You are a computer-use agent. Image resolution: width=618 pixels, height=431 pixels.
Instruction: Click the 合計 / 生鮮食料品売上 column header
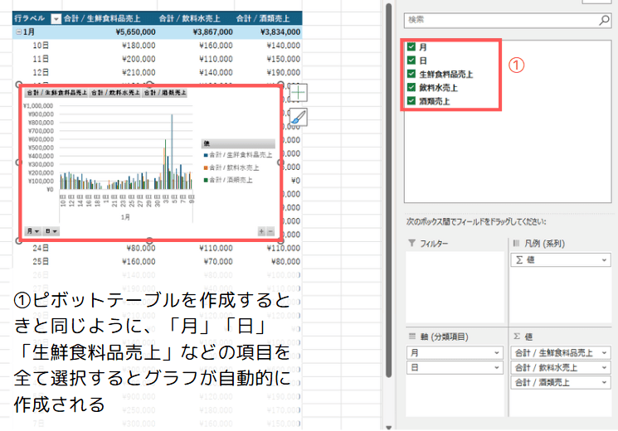(x=102, y=18)
